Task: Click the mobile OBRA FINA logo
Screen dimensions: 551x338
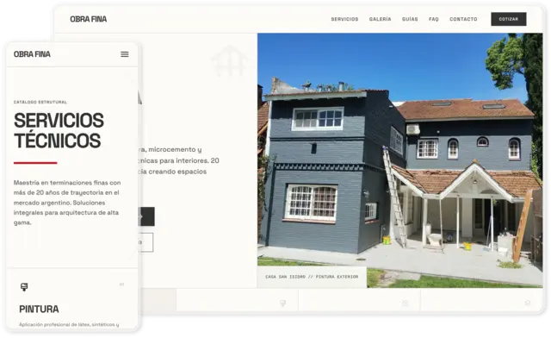Action: pos(32,54)
